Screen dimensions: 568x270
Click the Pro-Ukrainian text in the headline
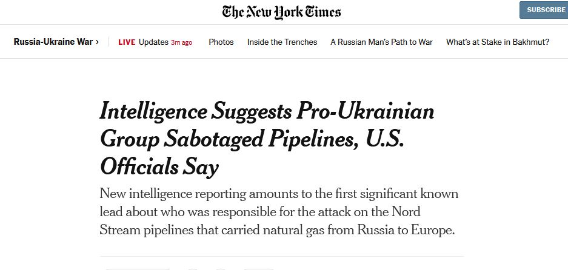pyautogui.click(x=365, y=110)
